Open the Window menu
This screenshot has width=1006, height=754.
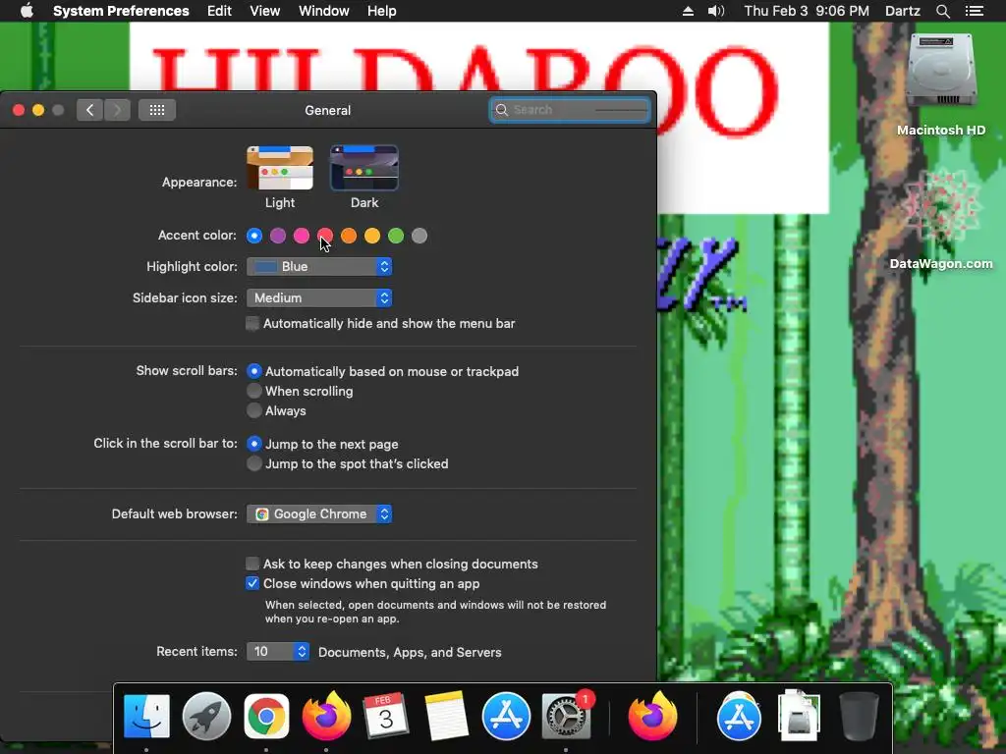pyautogui.click(x=324, y=11)
